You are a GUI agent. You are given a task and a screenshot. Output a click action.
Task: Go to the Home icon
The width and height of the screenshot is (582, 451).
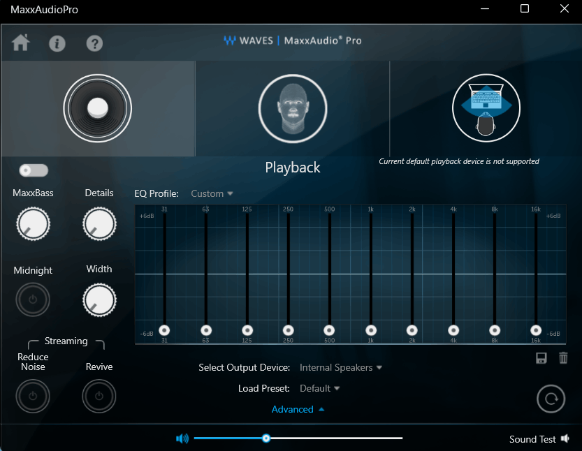pyautogui.click(x=21, y=43)
